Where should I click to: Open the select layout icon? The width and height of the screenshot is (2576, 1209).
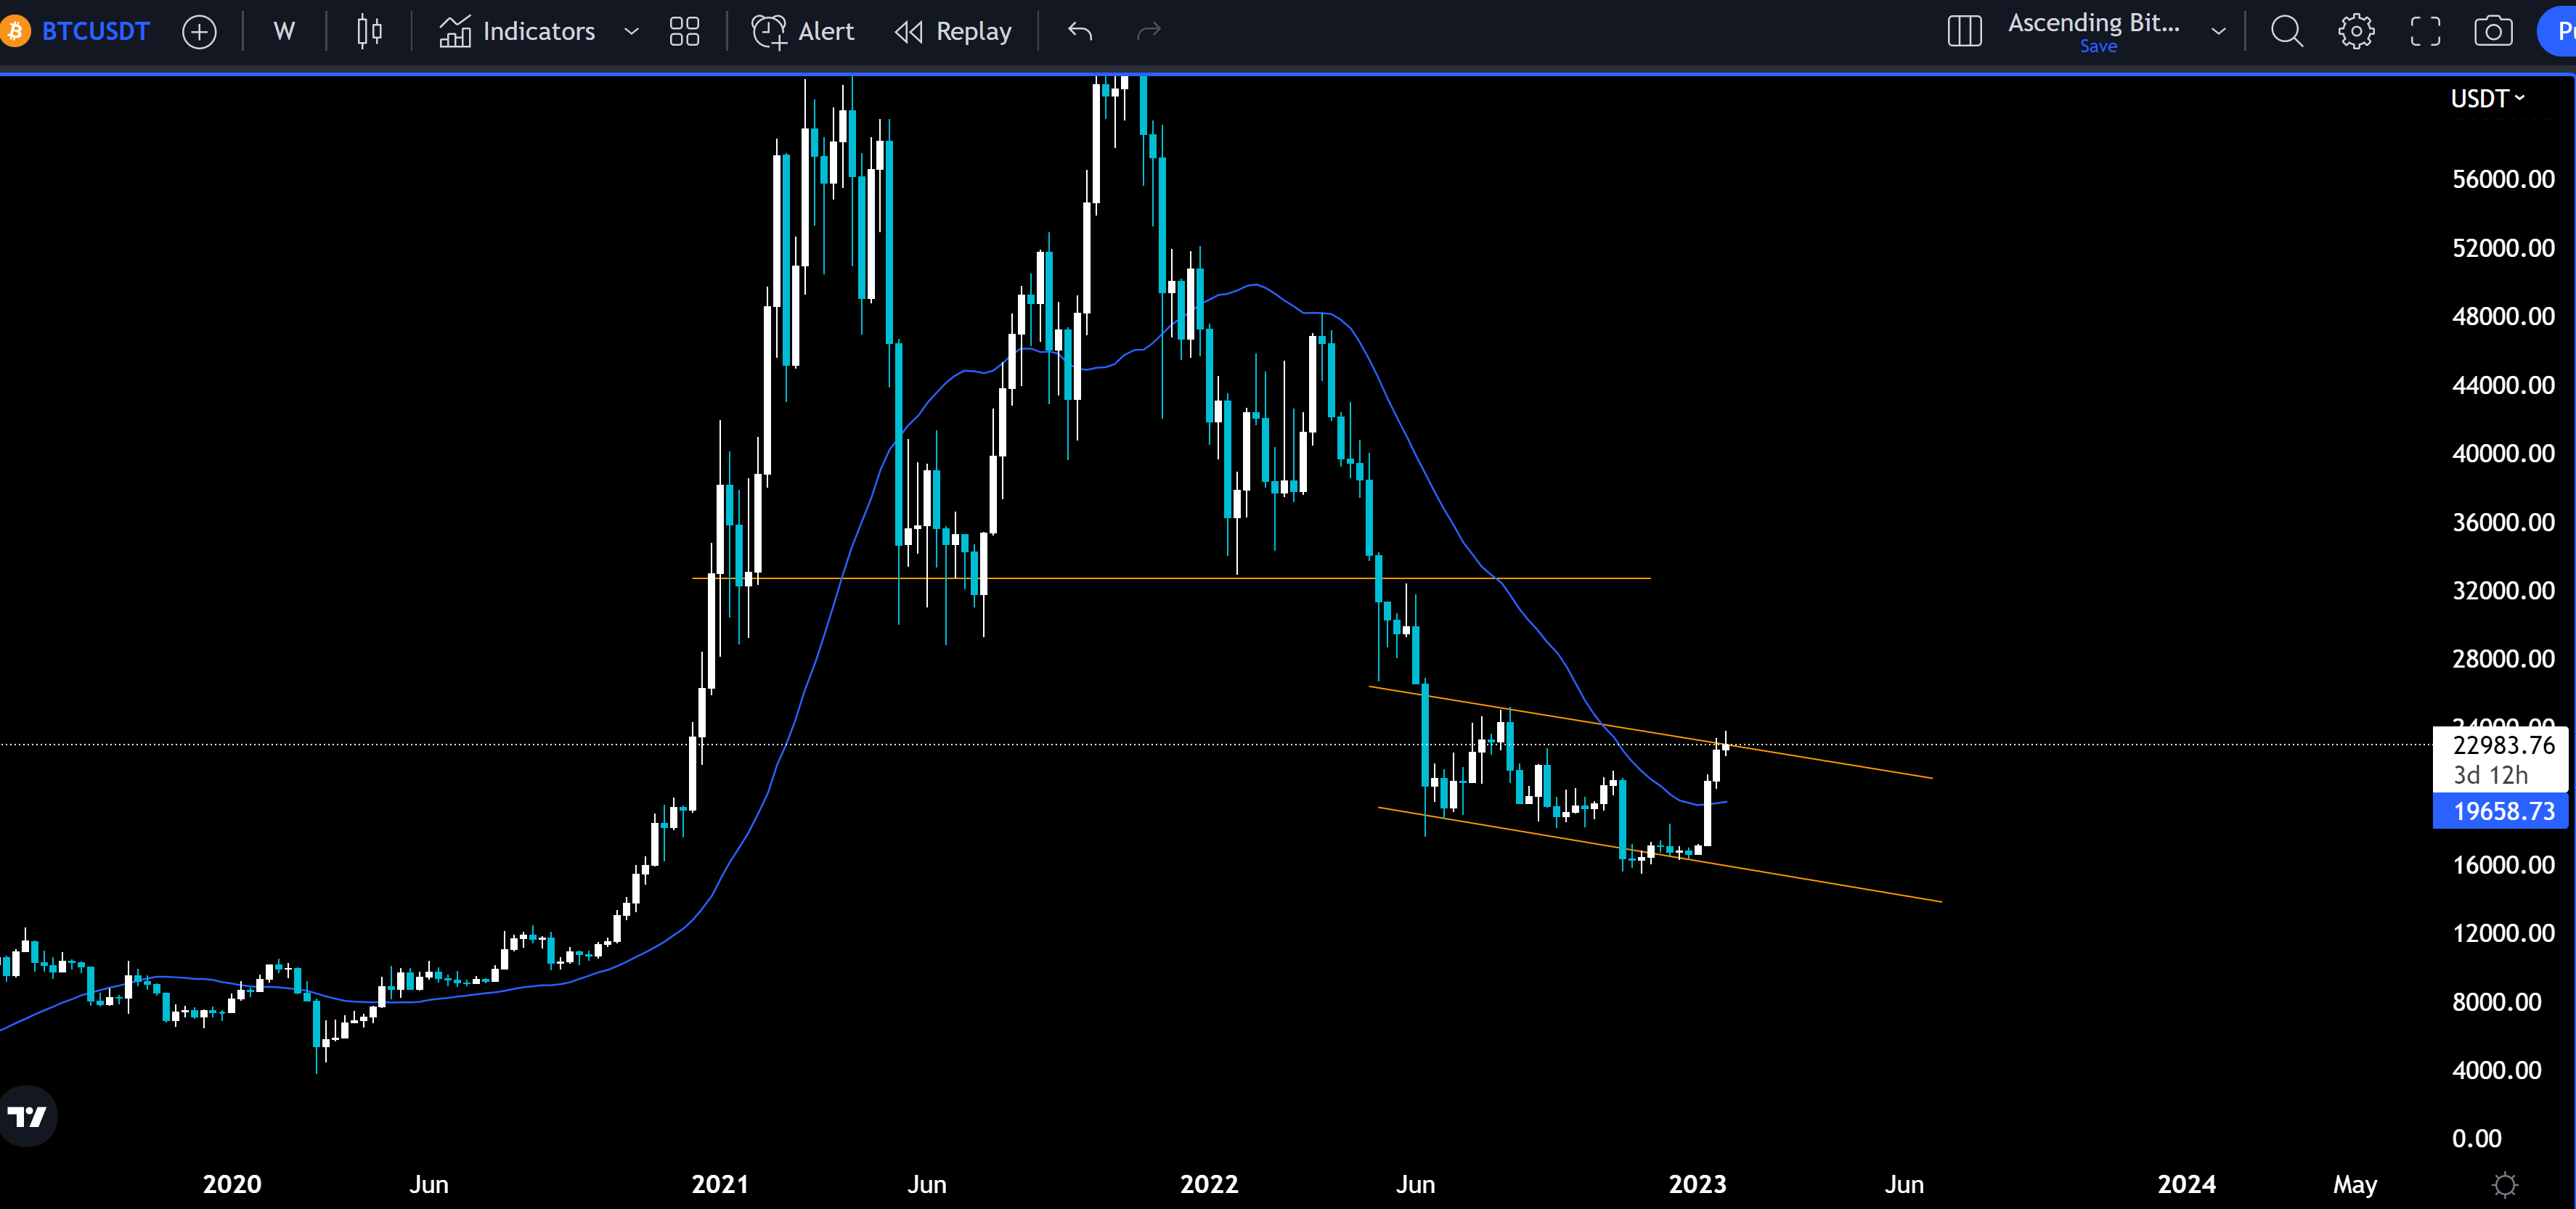click(1964, 32)
